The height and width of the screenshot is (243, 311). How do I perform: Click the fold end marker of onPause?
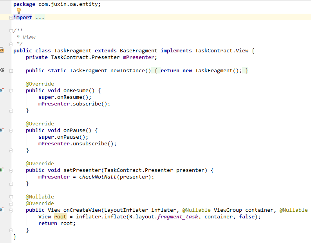tap(11, 150)
